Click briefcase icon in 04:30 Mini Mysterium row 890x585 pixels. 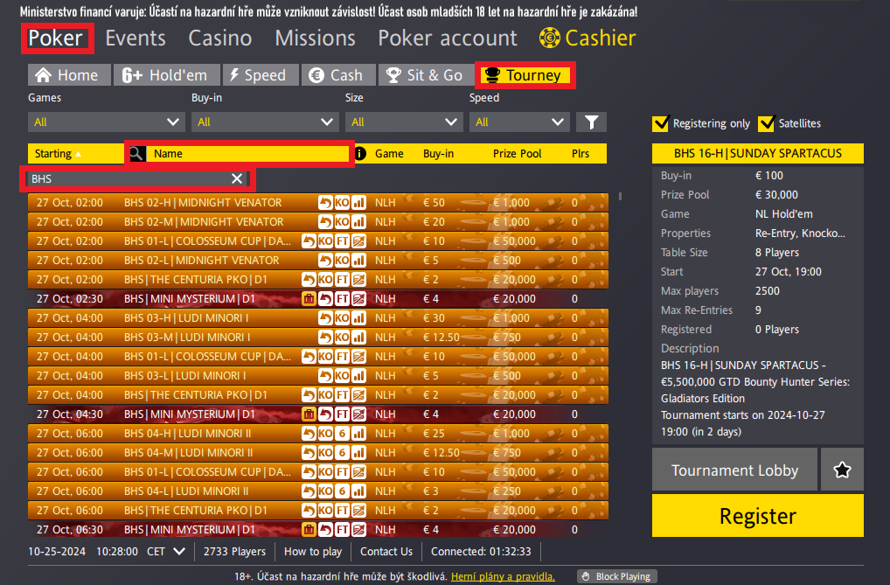click(x=309, y=414)
